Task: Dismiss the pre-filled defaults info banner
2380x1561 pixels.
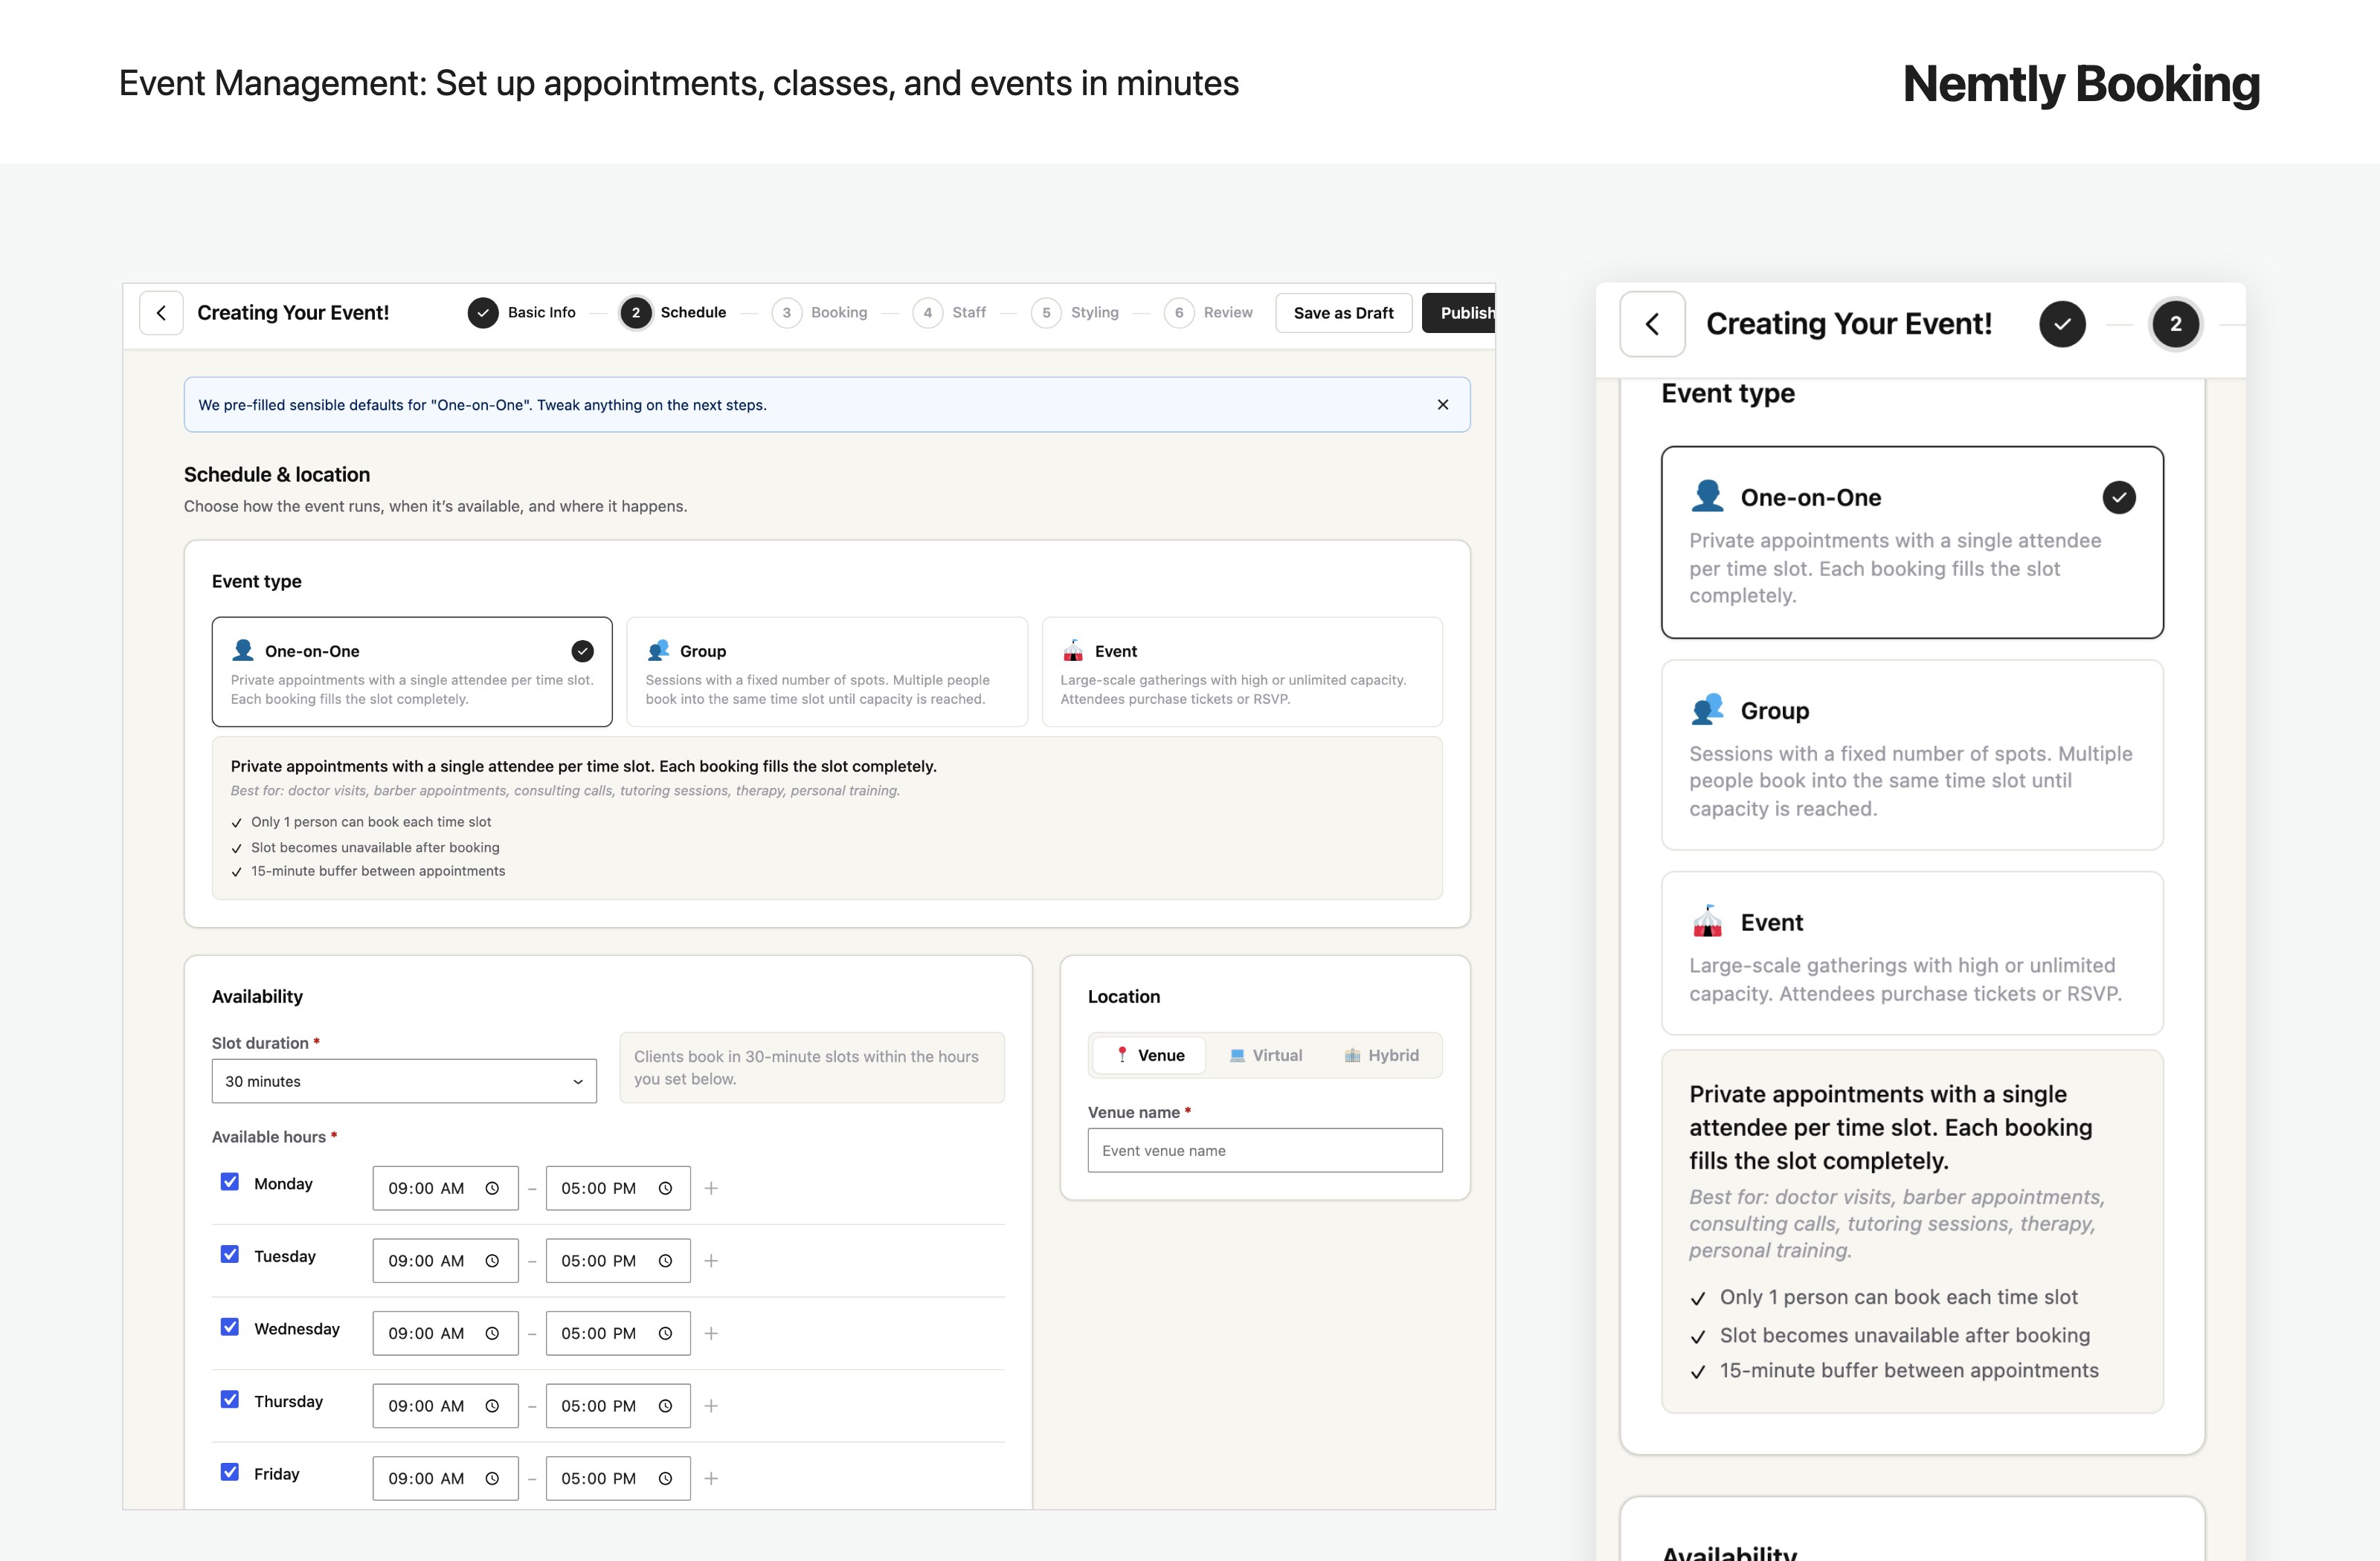Action: (1442, 404)
